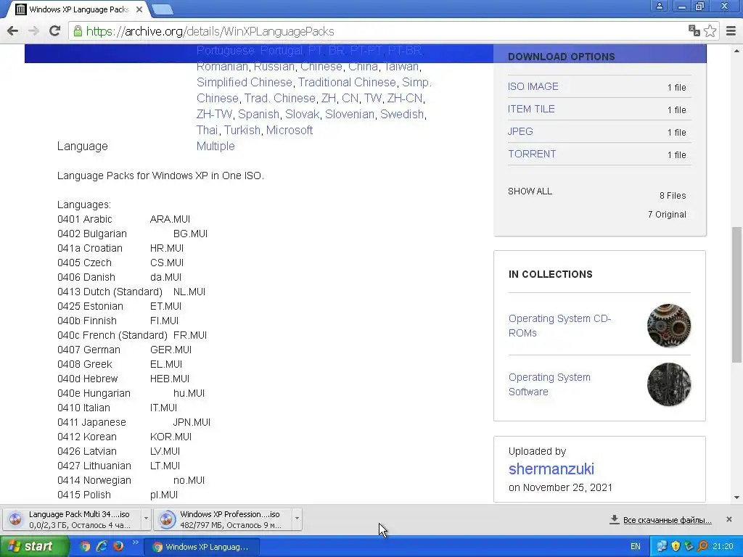The width and height of the screenshot is (743, 557).
Task: Click the browser forward arrow
Action: (33, 31)
